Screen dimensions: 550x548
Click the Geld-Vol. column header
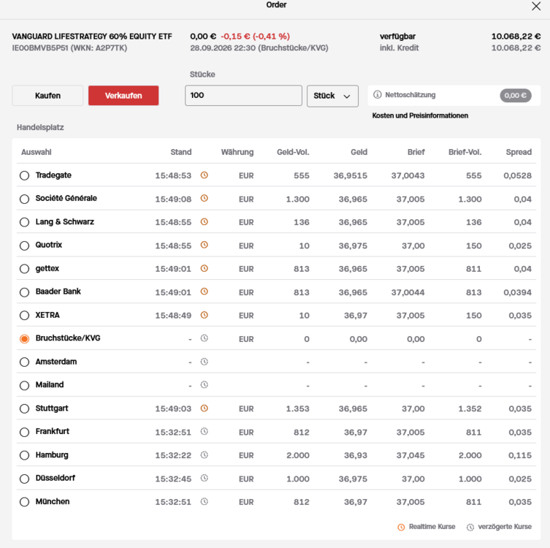(x=293, y=152)
